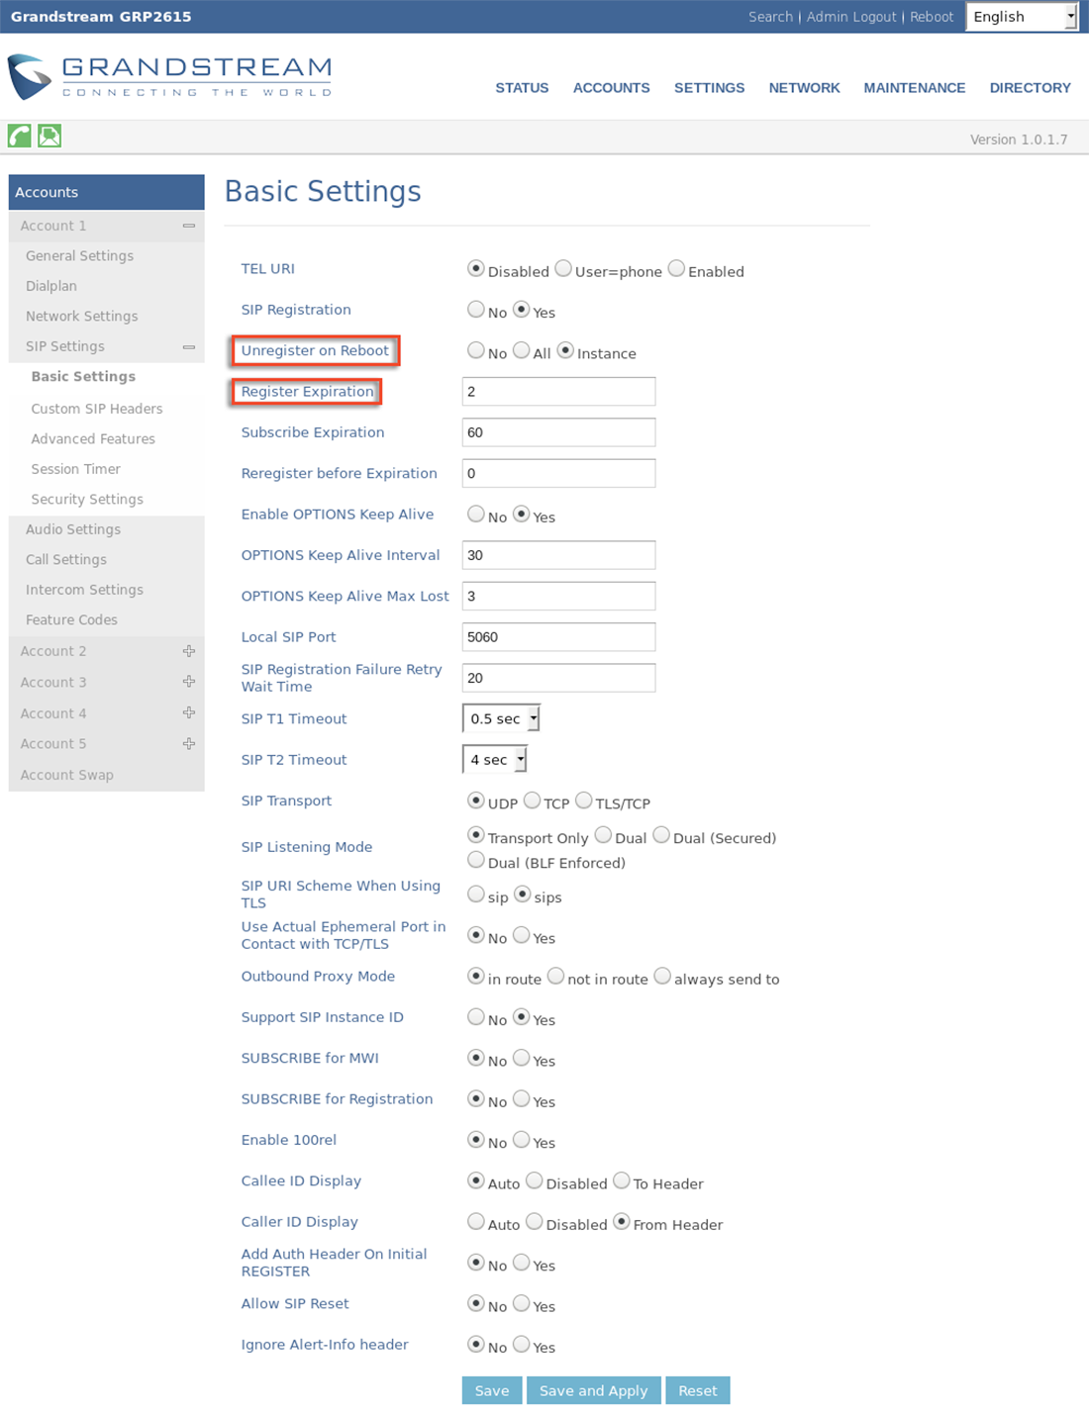The image size is (1089, 1414).
Task: Open Advanced Features page
Action: [93, 438]
